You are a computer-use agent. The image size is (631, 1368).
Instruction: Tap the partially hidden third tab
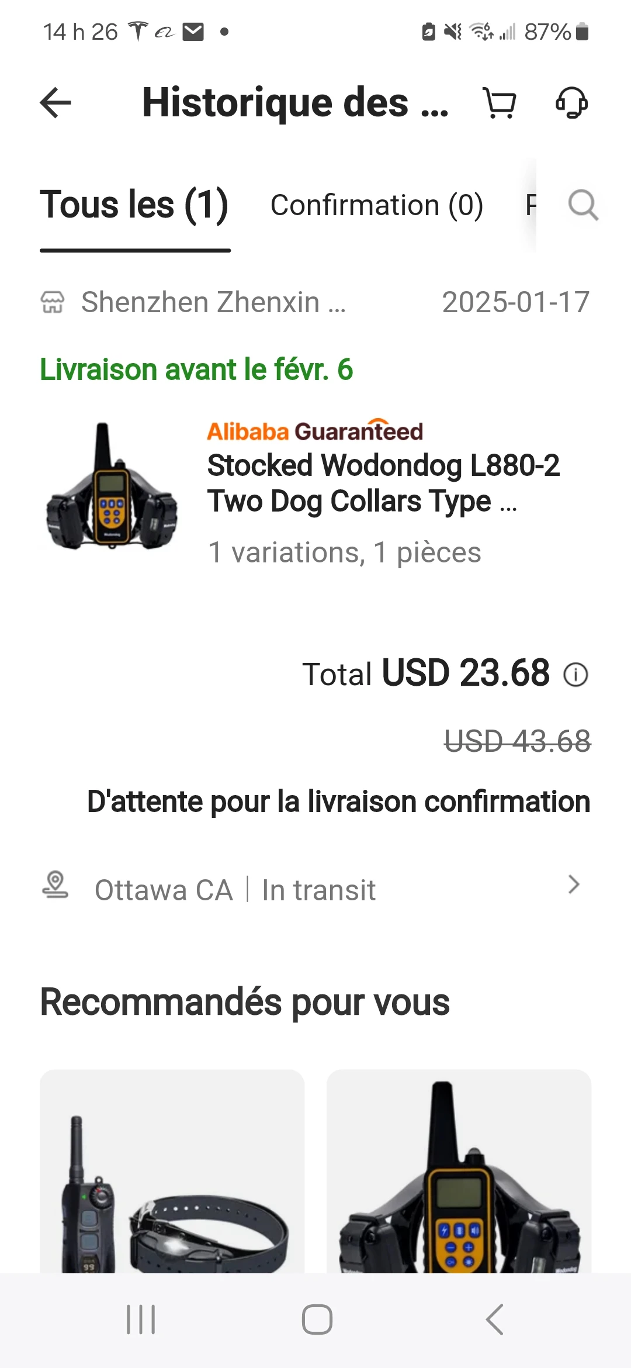point(529,205)
